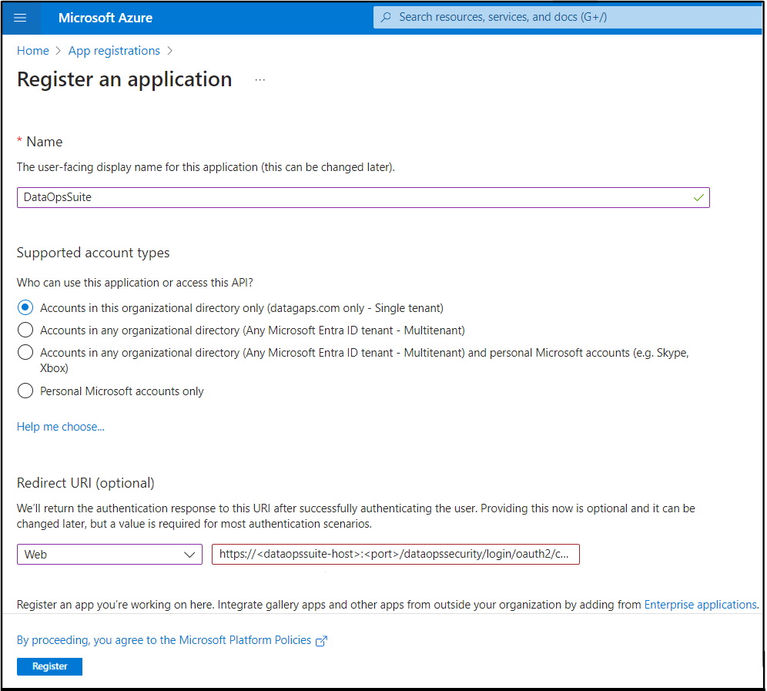Click the Name input field with DataOpsSuite
767x691 pixels.
click(x=363, y=198)
